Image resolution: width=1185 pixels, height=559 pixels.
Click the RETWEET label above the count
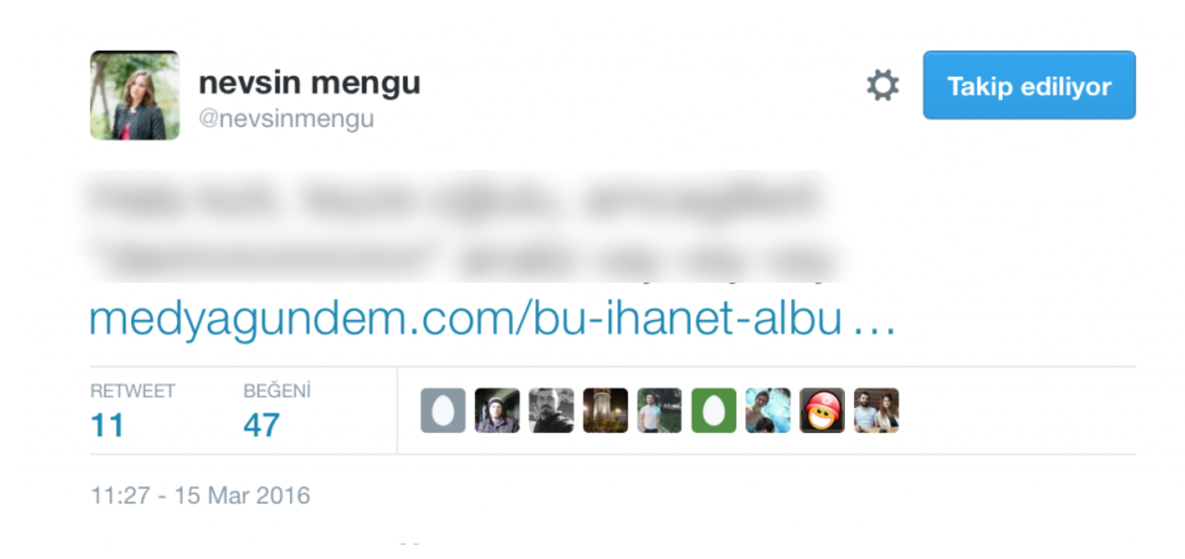click(x=133, y=391)
